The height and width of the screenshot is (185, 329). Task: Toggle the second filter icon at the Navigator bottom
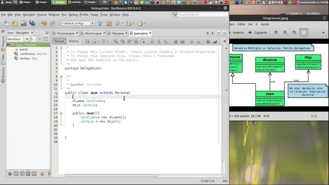pyautogui.click(x=16, y=174)
